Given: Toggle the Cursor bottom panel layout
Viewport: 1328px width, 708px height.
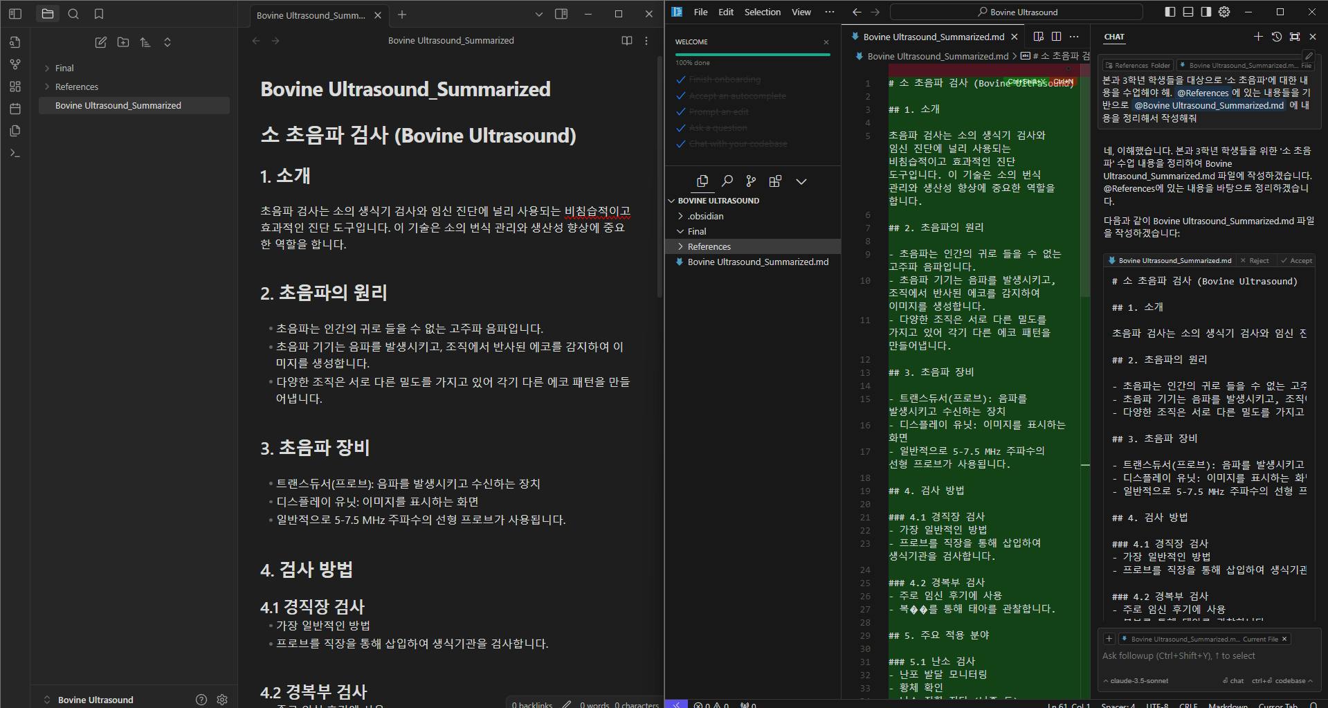Looking at the screenshot, I should (1188, 12).
